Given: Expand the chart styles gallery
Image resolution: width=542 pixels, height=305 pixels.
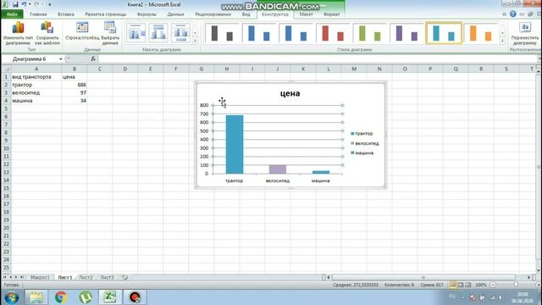Looking at the screenshot, I should [x=502, y=41].
